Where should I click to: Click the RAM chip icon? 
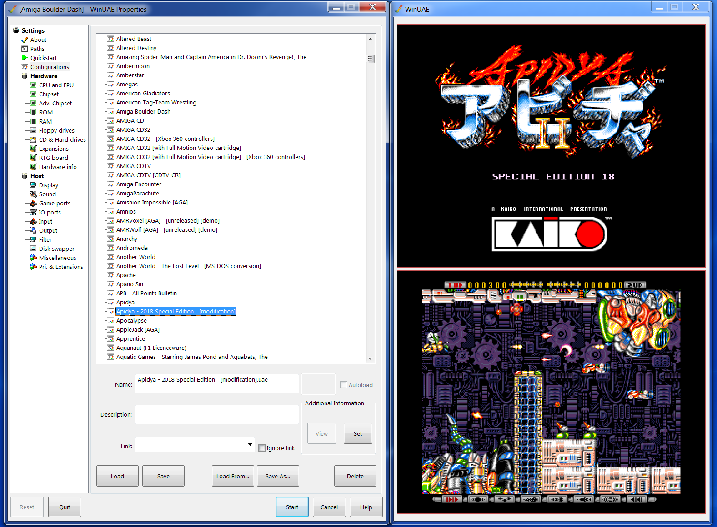click(x=33, y=121)
